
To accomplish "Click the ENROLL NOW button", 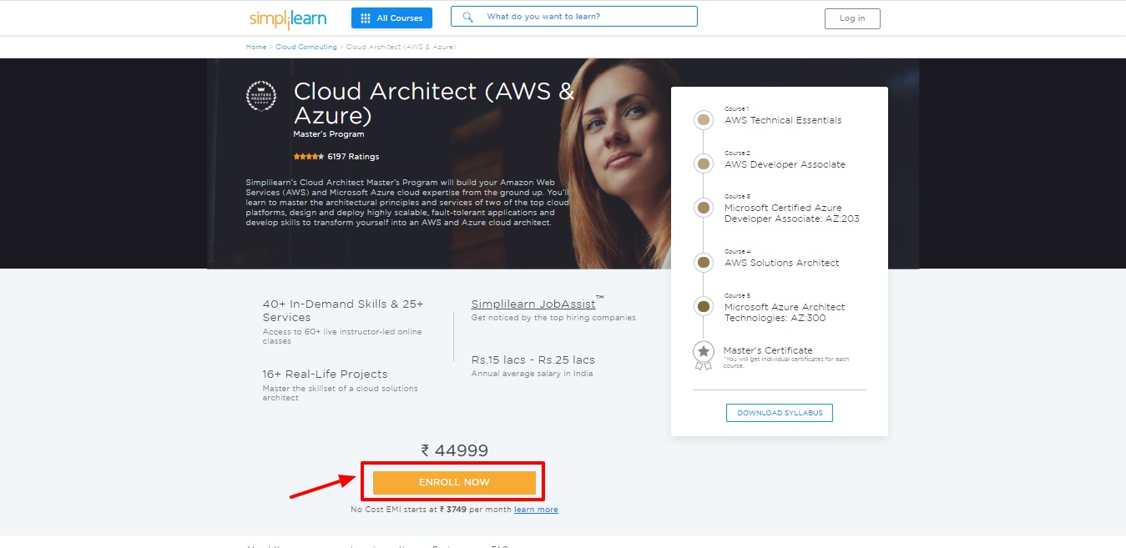I will pyautogui.click(x=453, y=482).
